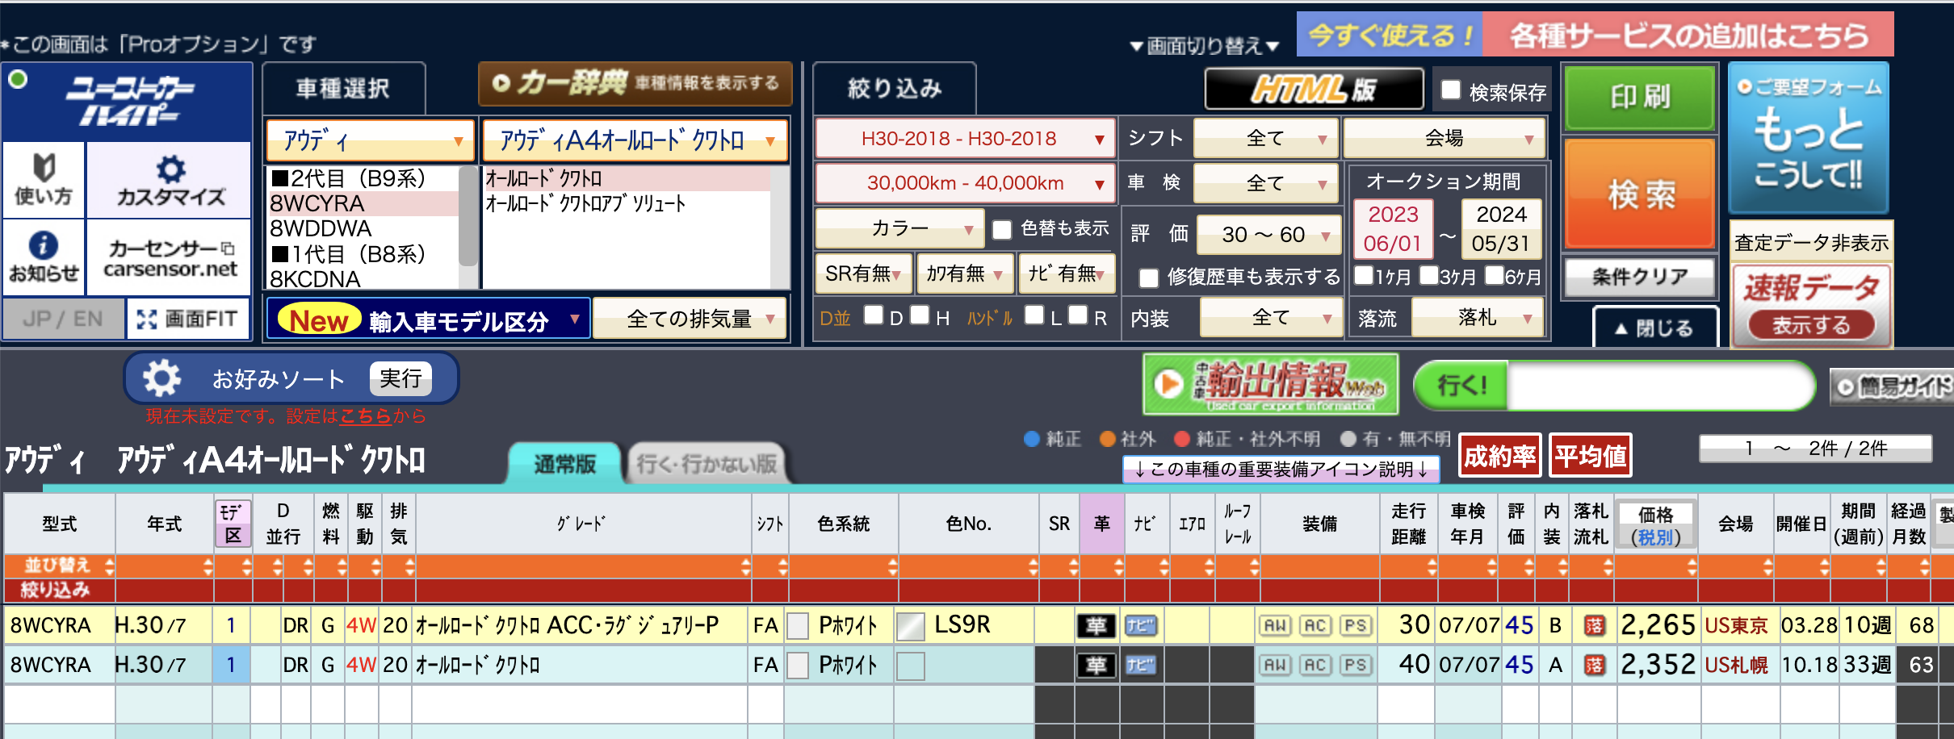Screen dimensions: 1954x739
Task: Switch to the 通常版 tab
Action: [x=564, y=464]
